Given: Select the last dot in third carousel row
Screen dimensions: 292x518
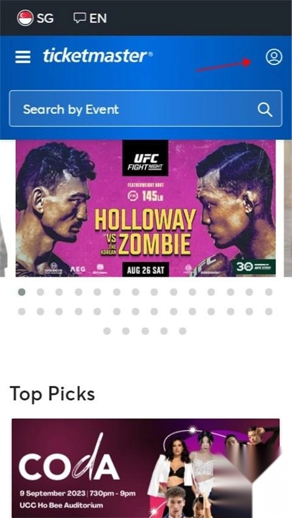Looking at the screenshot, I should tap(182, 331).
